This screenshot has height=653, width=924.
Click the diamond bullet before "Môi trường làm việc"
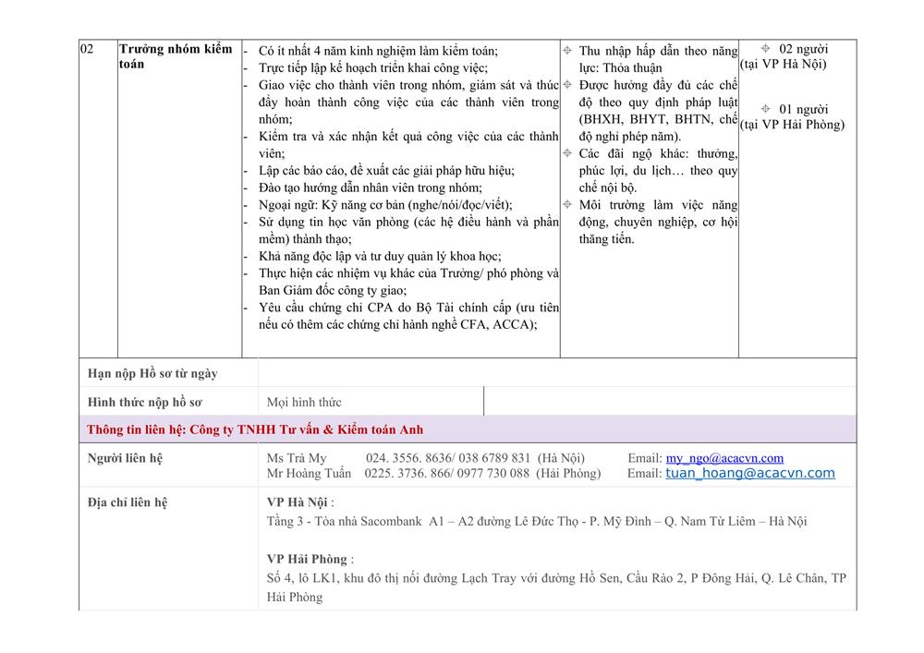click(567, 205)
